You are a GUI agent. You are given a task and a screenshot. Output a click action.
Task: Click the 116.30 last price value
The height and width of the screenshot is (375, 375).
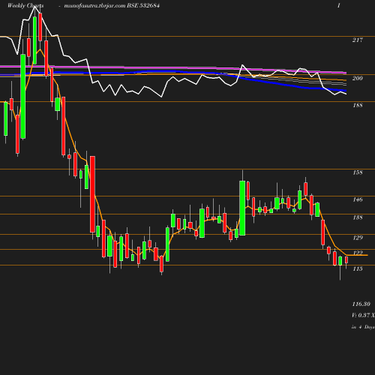tap(361, 304)
